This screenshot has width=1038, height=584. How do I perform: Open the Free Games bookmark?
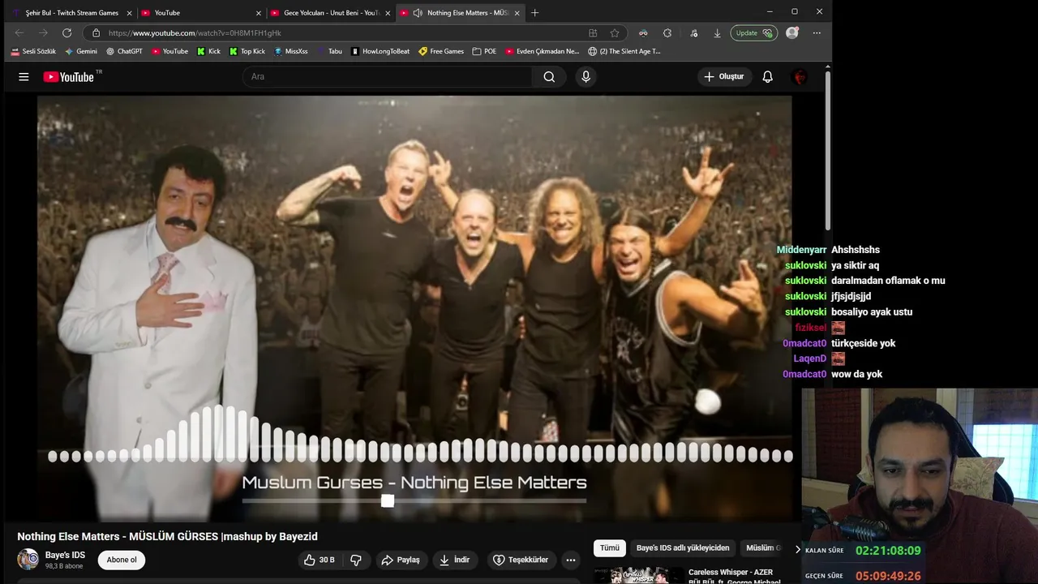point(441,51)
